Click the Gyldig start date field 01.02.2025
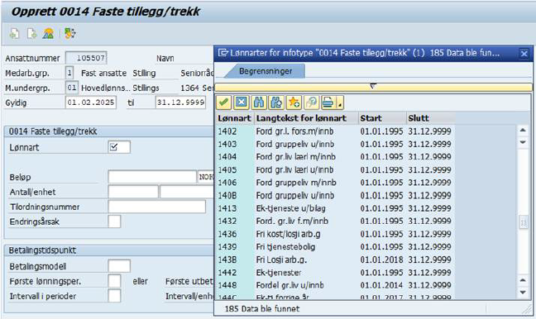Viewport: 536px width, 319px height. (x=91, y=102)
